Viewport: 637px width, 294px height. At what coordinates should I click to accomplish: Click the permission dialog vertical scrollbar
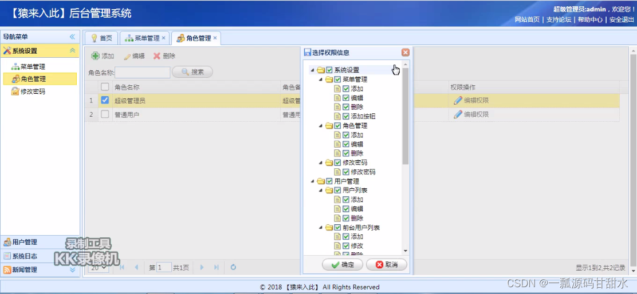406,116
